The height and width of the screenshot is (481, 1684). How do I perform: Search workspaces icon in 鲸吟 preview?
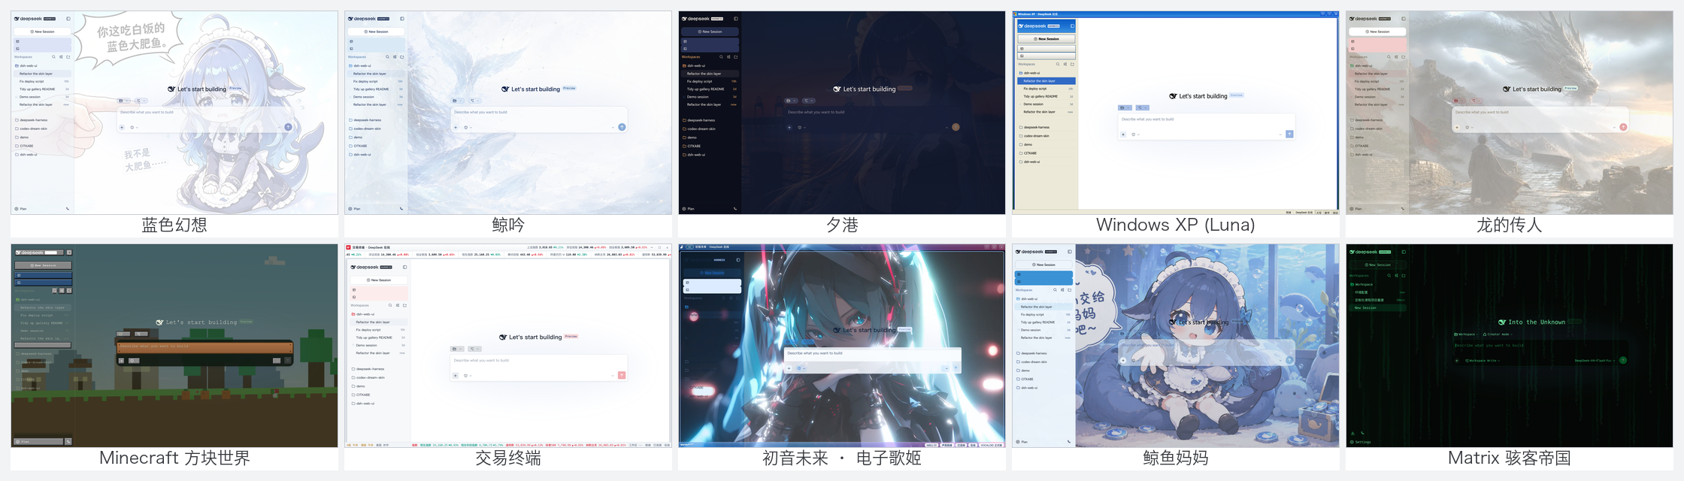pos(387,57)
